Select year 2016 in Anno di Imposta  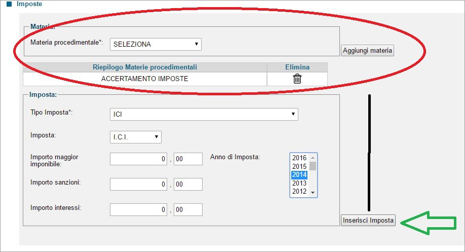click(x=299, y=158)
